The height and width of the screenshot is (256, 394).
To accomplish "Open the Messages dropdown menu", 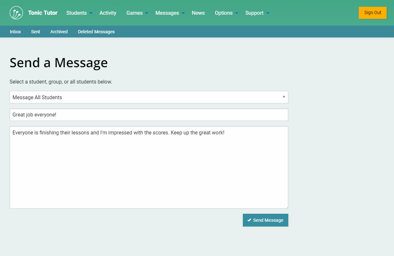I will (170, 13).
